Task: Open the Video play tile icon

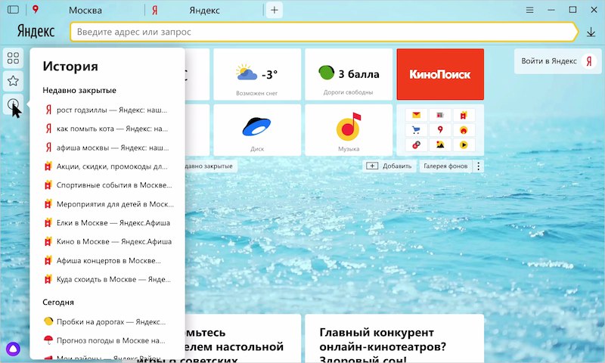Action: (464, 145)
